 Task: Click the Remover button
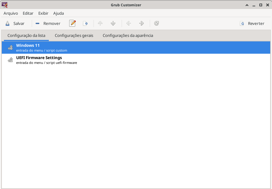[x=48, y=23]
